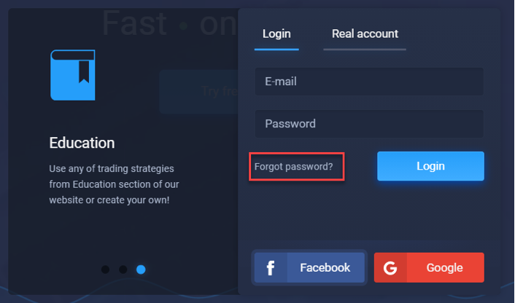Screen dimensions: 515x303
Task: Click the Google 'G' logo icon
Action: click(390, 267)
